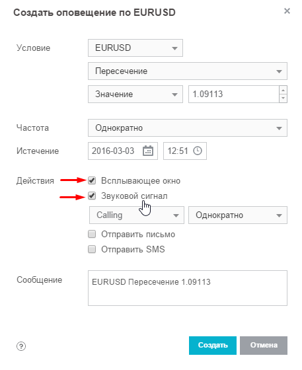Click the clock icon for expiration time

coord(198,151)
